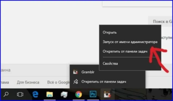Open Свойства from the context menu
This screenshot has height=101, width=173.
[110, 64]
